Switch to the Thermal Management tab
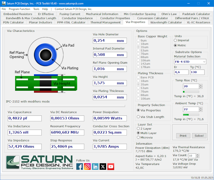The image size is (214, 180). (106, 22)
